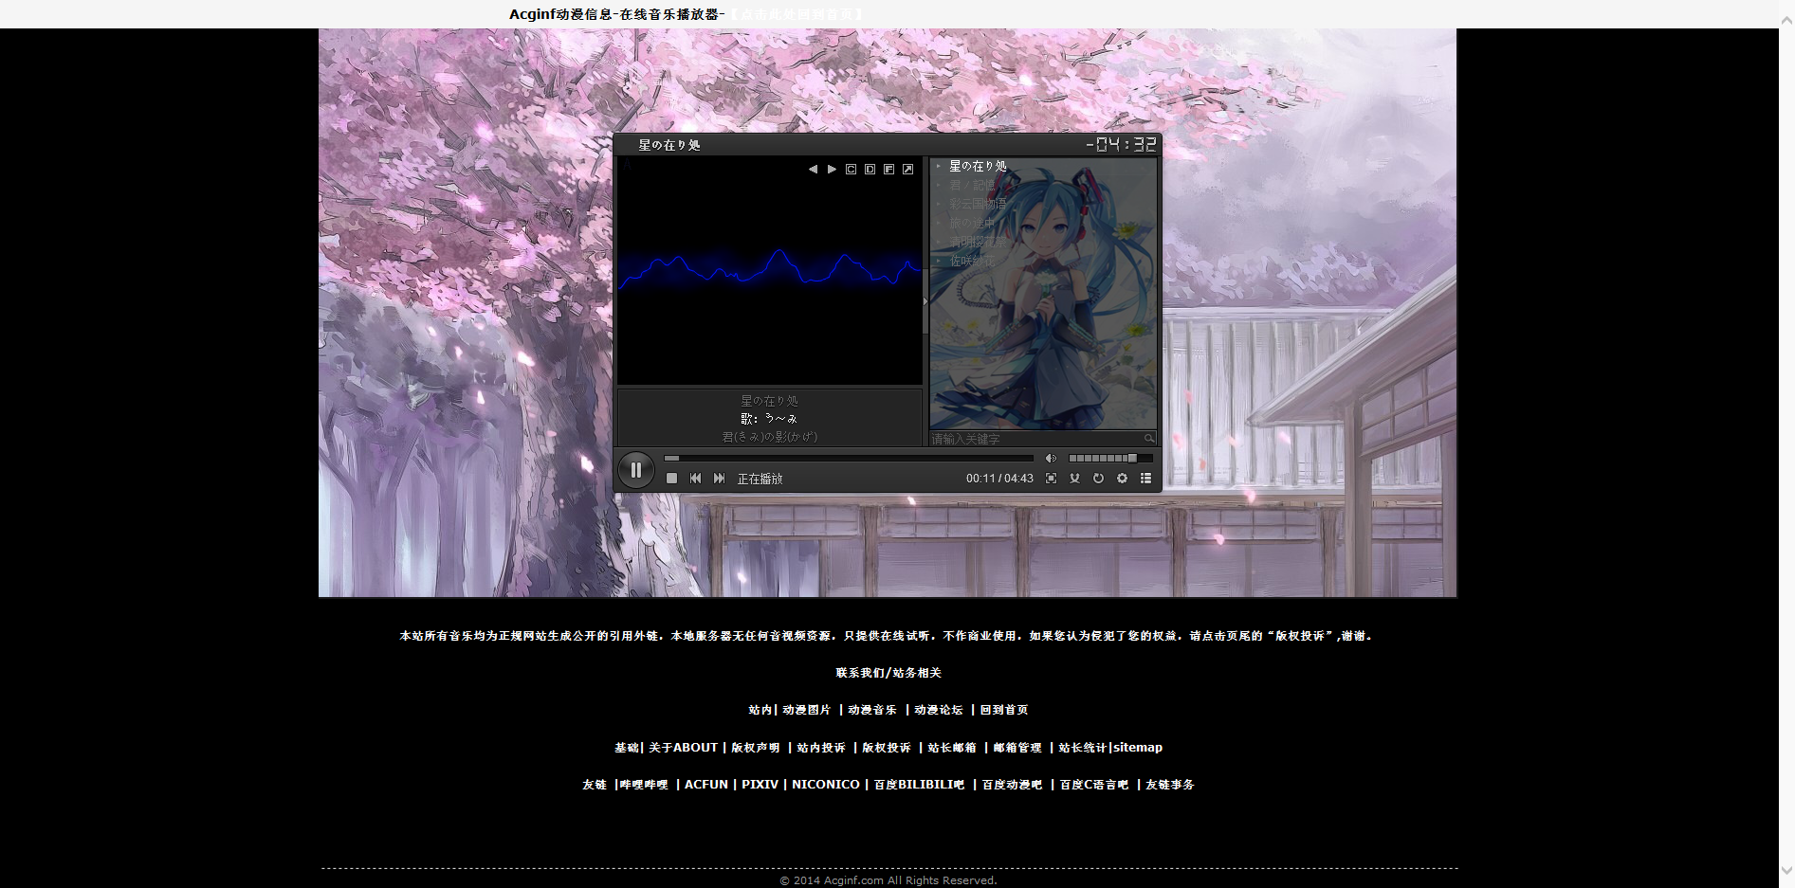Viewport: 1795px width, 888px height.
Task: Play 星の在り処 in the playlist
Action: [x=978, y=166]
